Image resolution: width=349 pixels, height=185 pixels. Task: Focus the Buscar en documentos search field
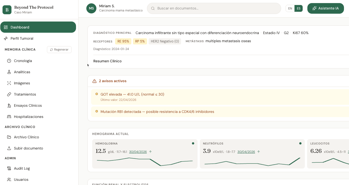[x=214, y=8]
